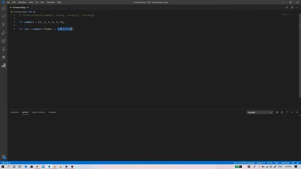The height and width of the screenshot is (169, 301).
Task: Split the editor to the right
Action: [x=292, y=8]
